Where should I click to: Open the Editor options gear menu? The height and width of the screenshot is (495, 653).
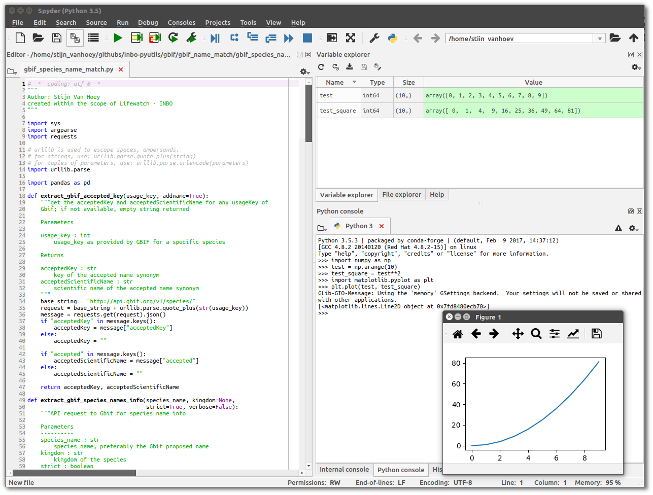click(305, 72)
